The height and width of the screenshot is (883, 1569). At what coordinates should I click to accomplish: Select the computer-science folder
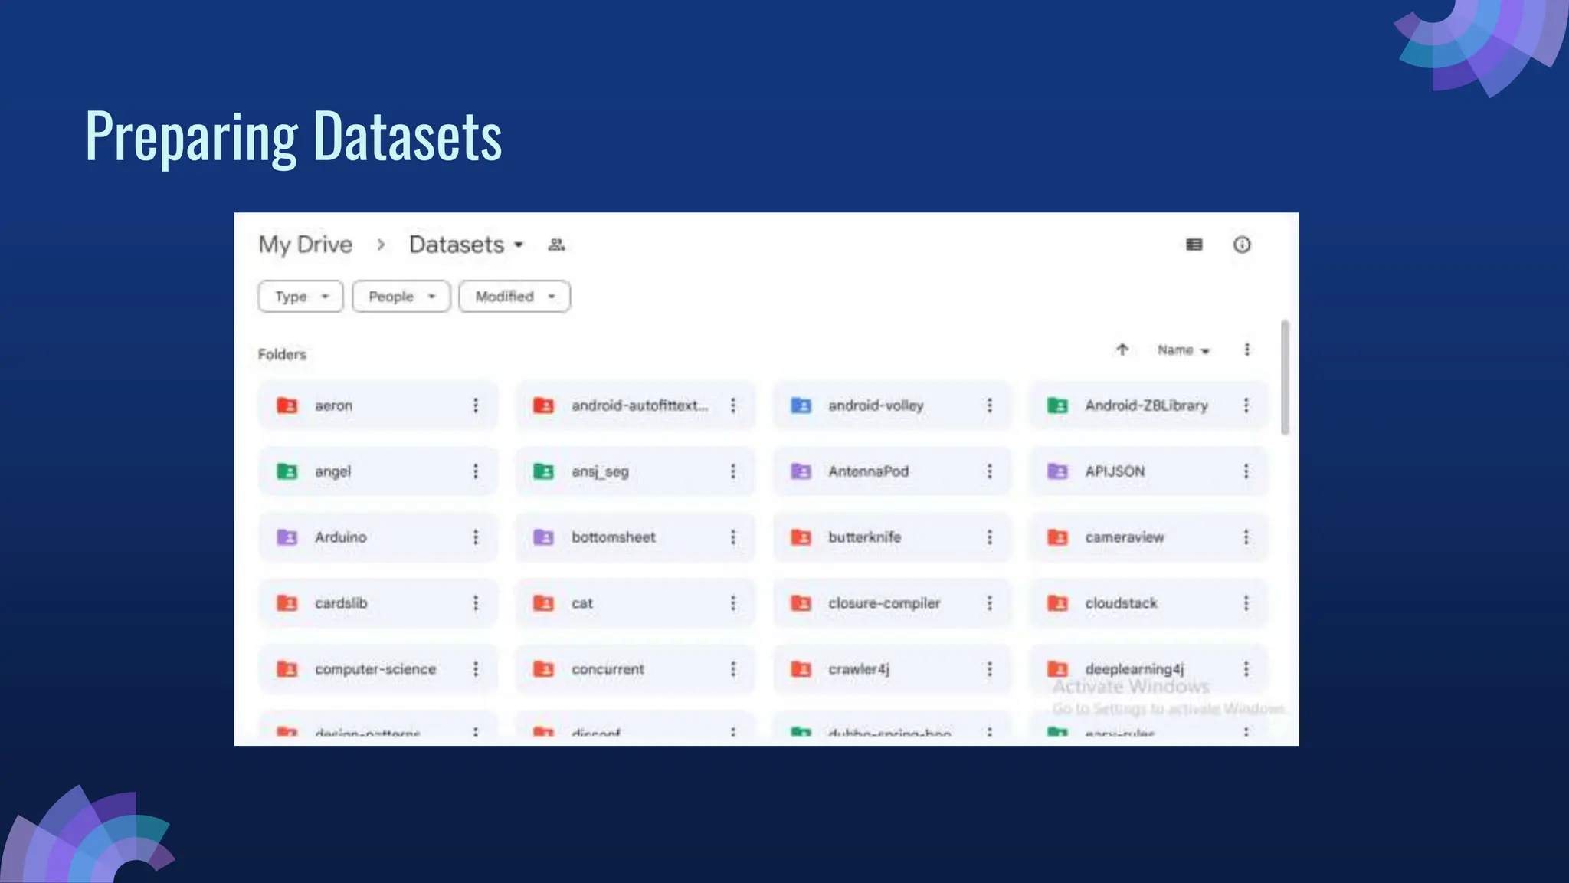point(375,669)
